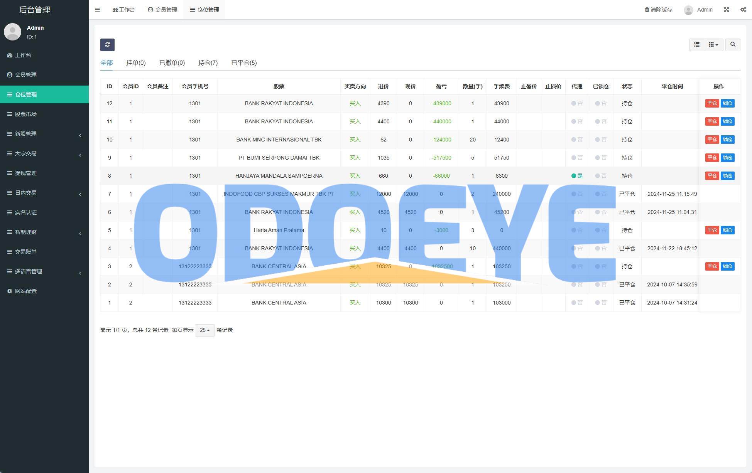This screenshot has height=473, width=752.
Task: Click 平仓 button for row ID 12
Action: (712, 103)
